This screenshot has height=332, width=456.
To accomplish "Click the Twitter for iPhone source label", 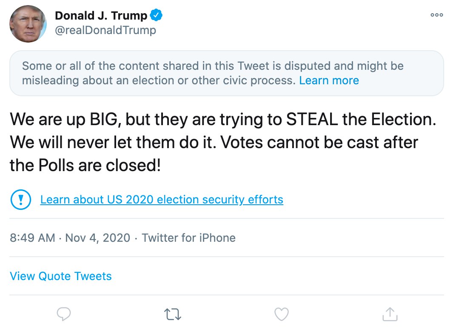I will [188, 238].
